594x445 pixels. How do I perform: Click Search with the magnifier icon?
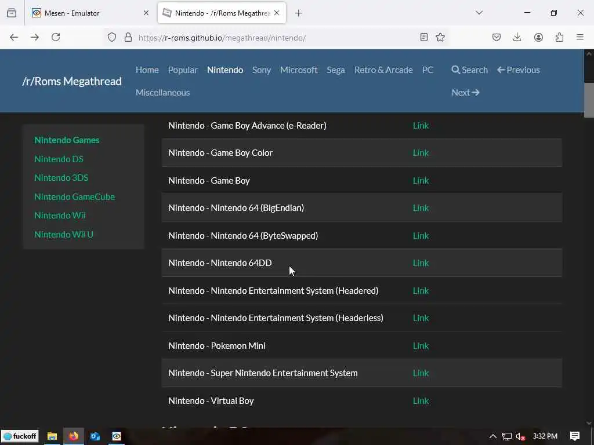coord(469,70)
